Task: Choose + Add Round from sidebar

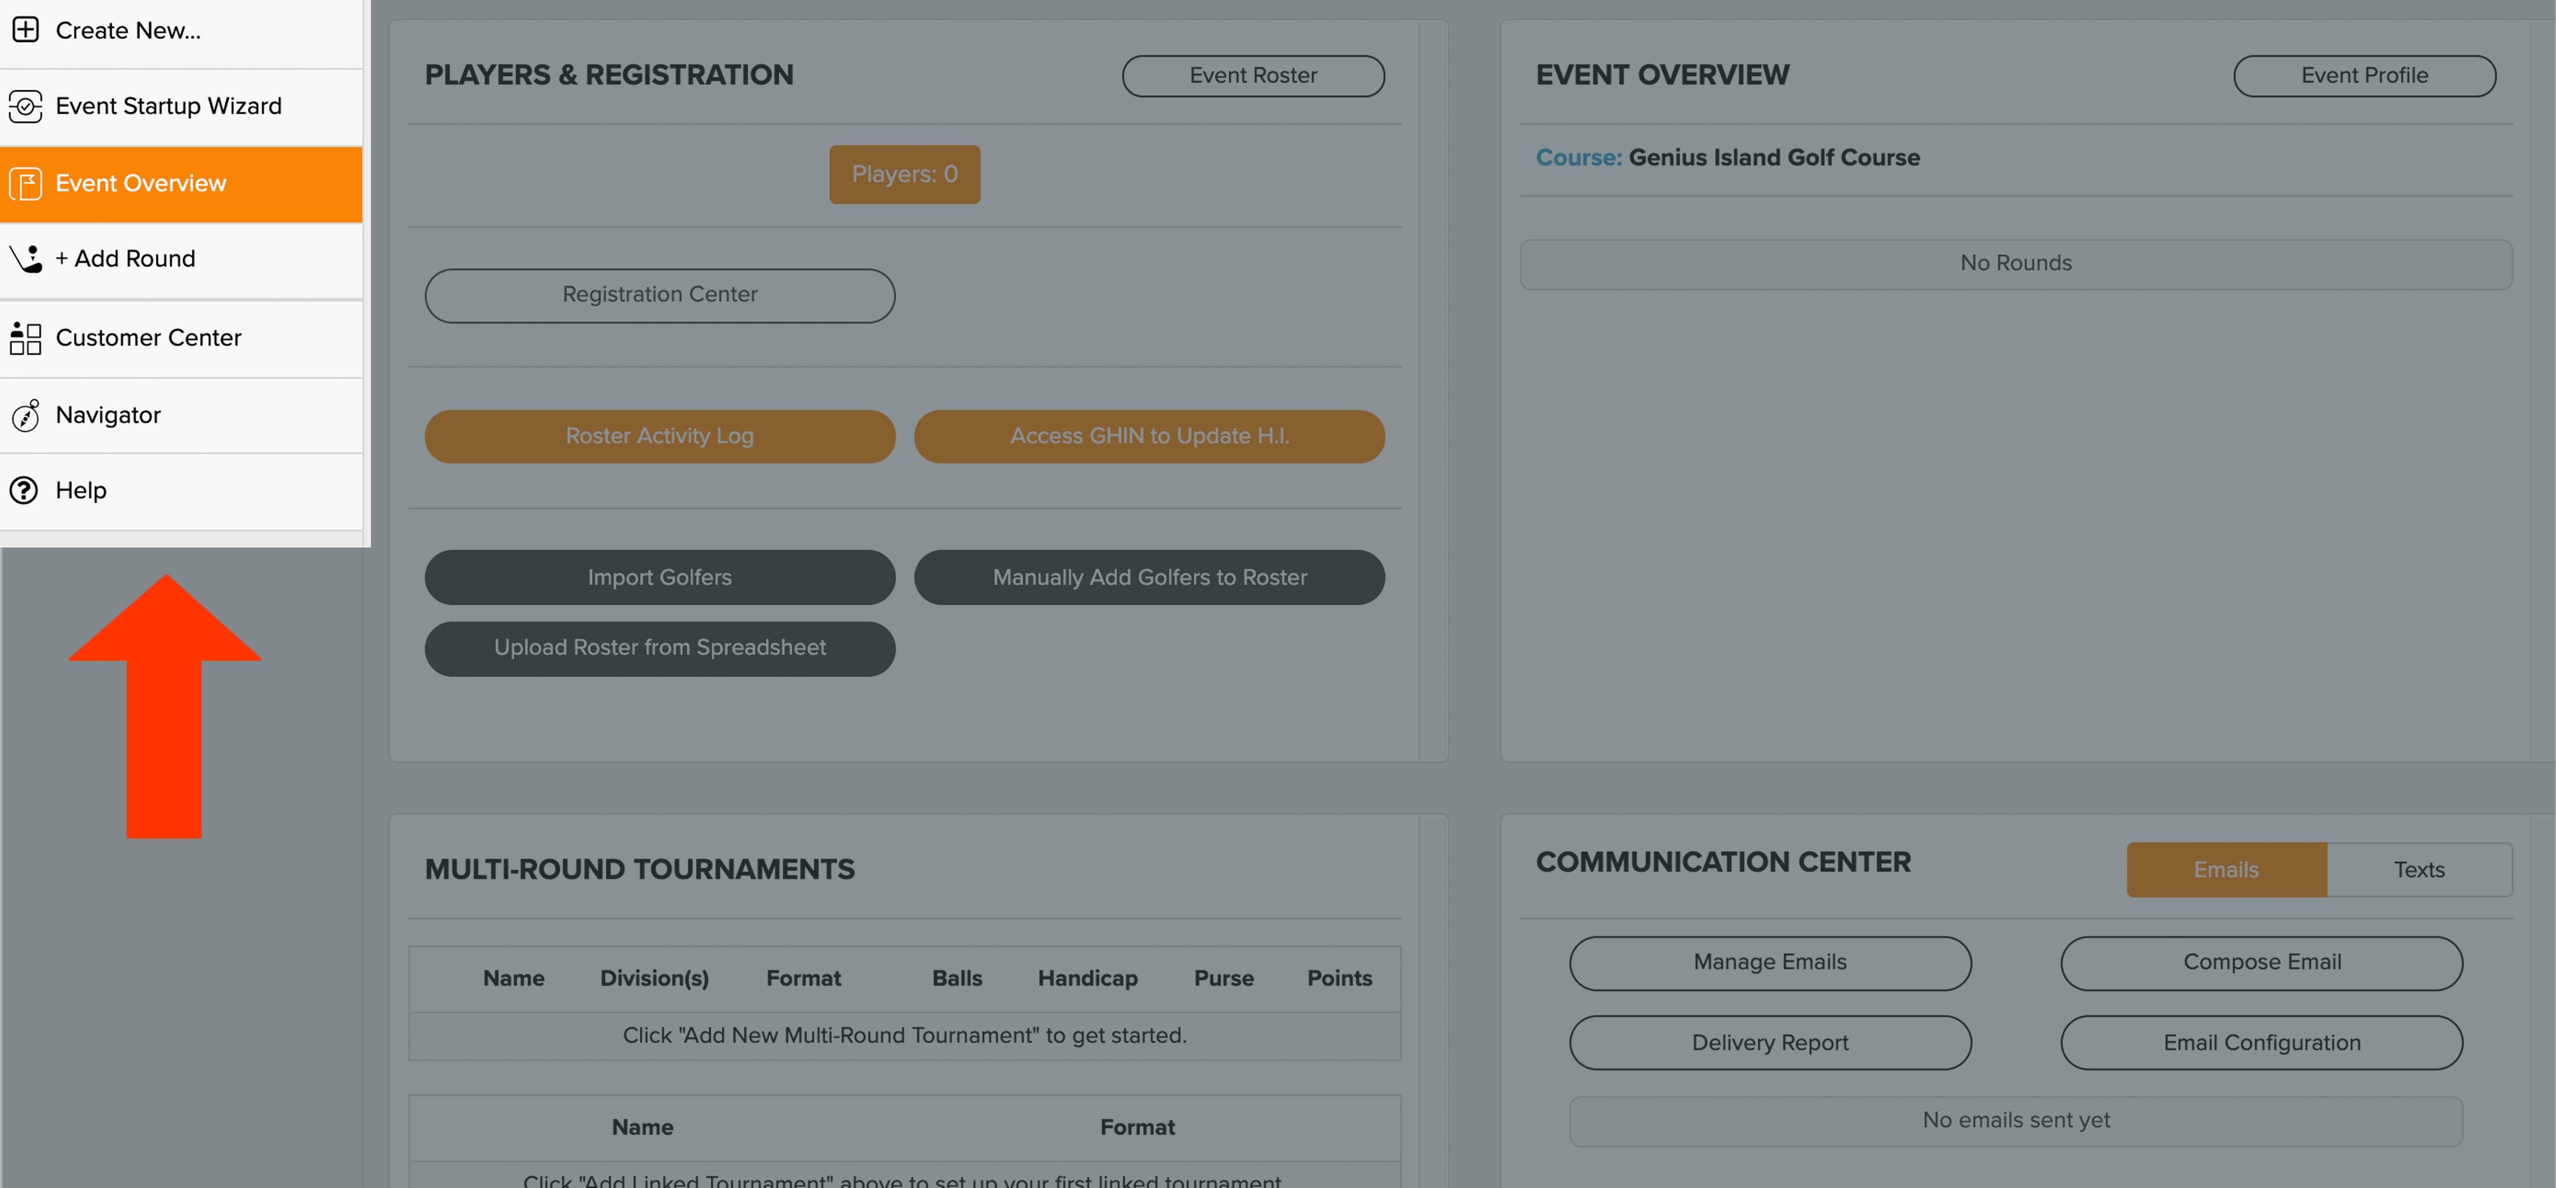Action: 182,259
